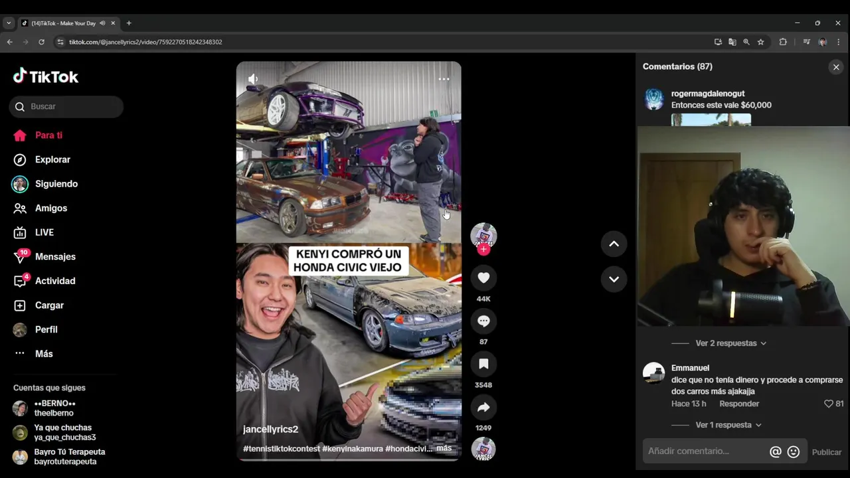Click the address bar URL
The image size is (850, 478).
(145, 42)
